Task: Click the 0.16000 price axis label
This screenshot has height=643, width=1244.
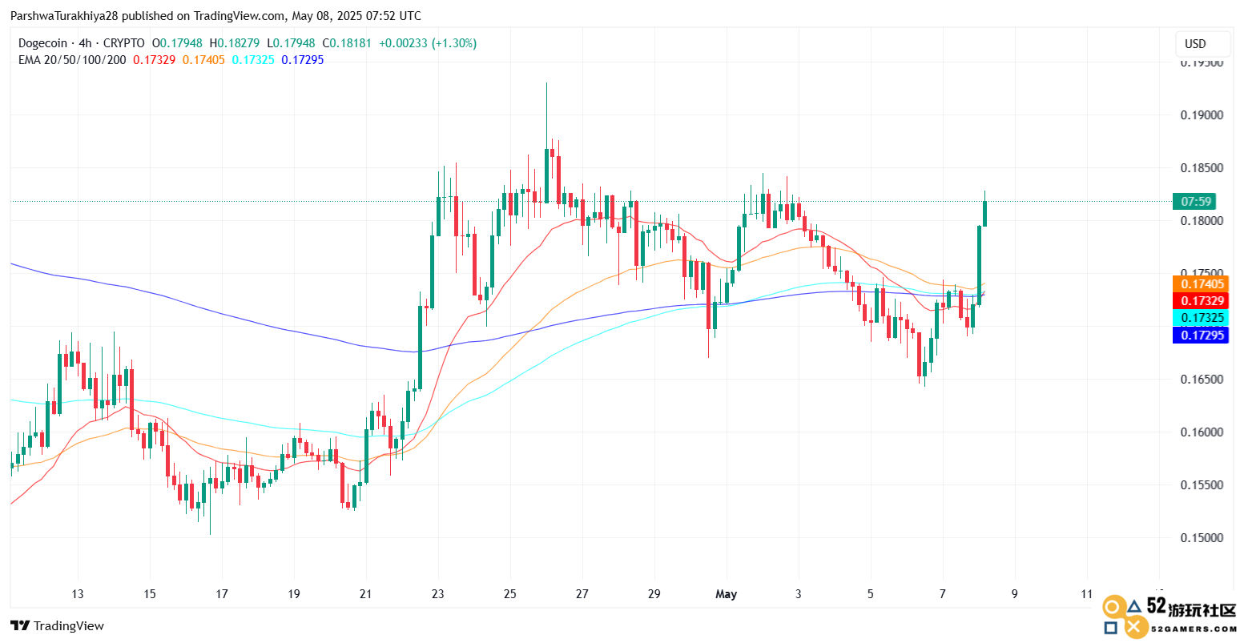Action: (1202, 432)
